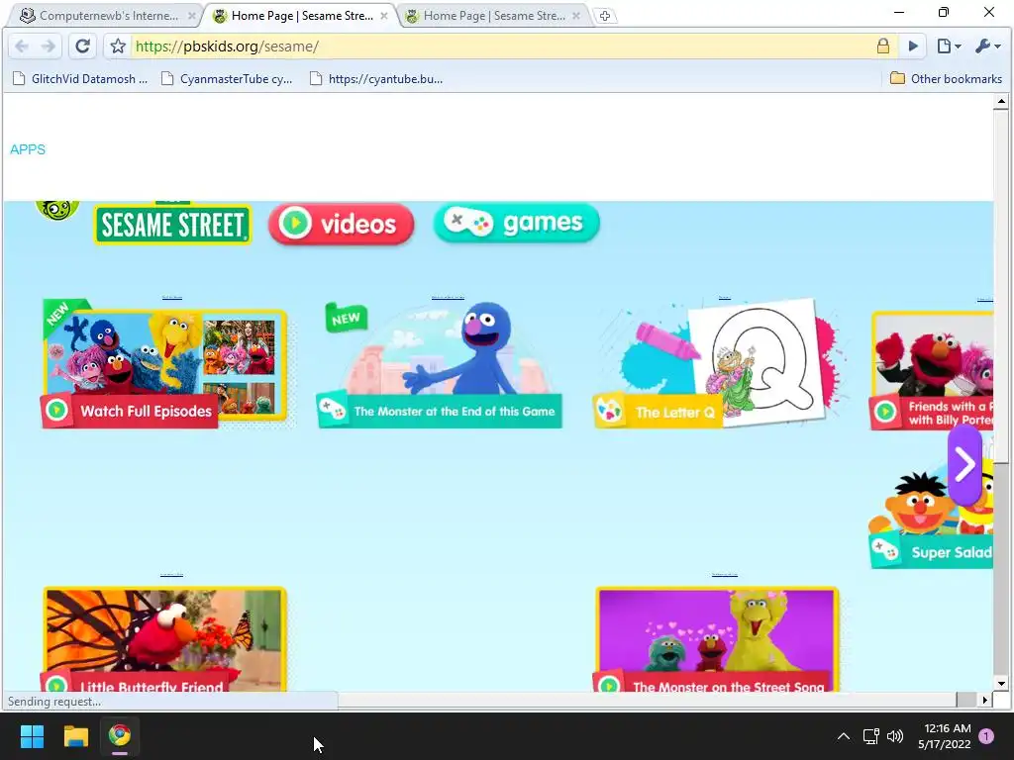The width and height of the screenshot is (1014, 760).
Task: Click the horizontal scrollbar right arrow
Action: (x=985, y=700)
